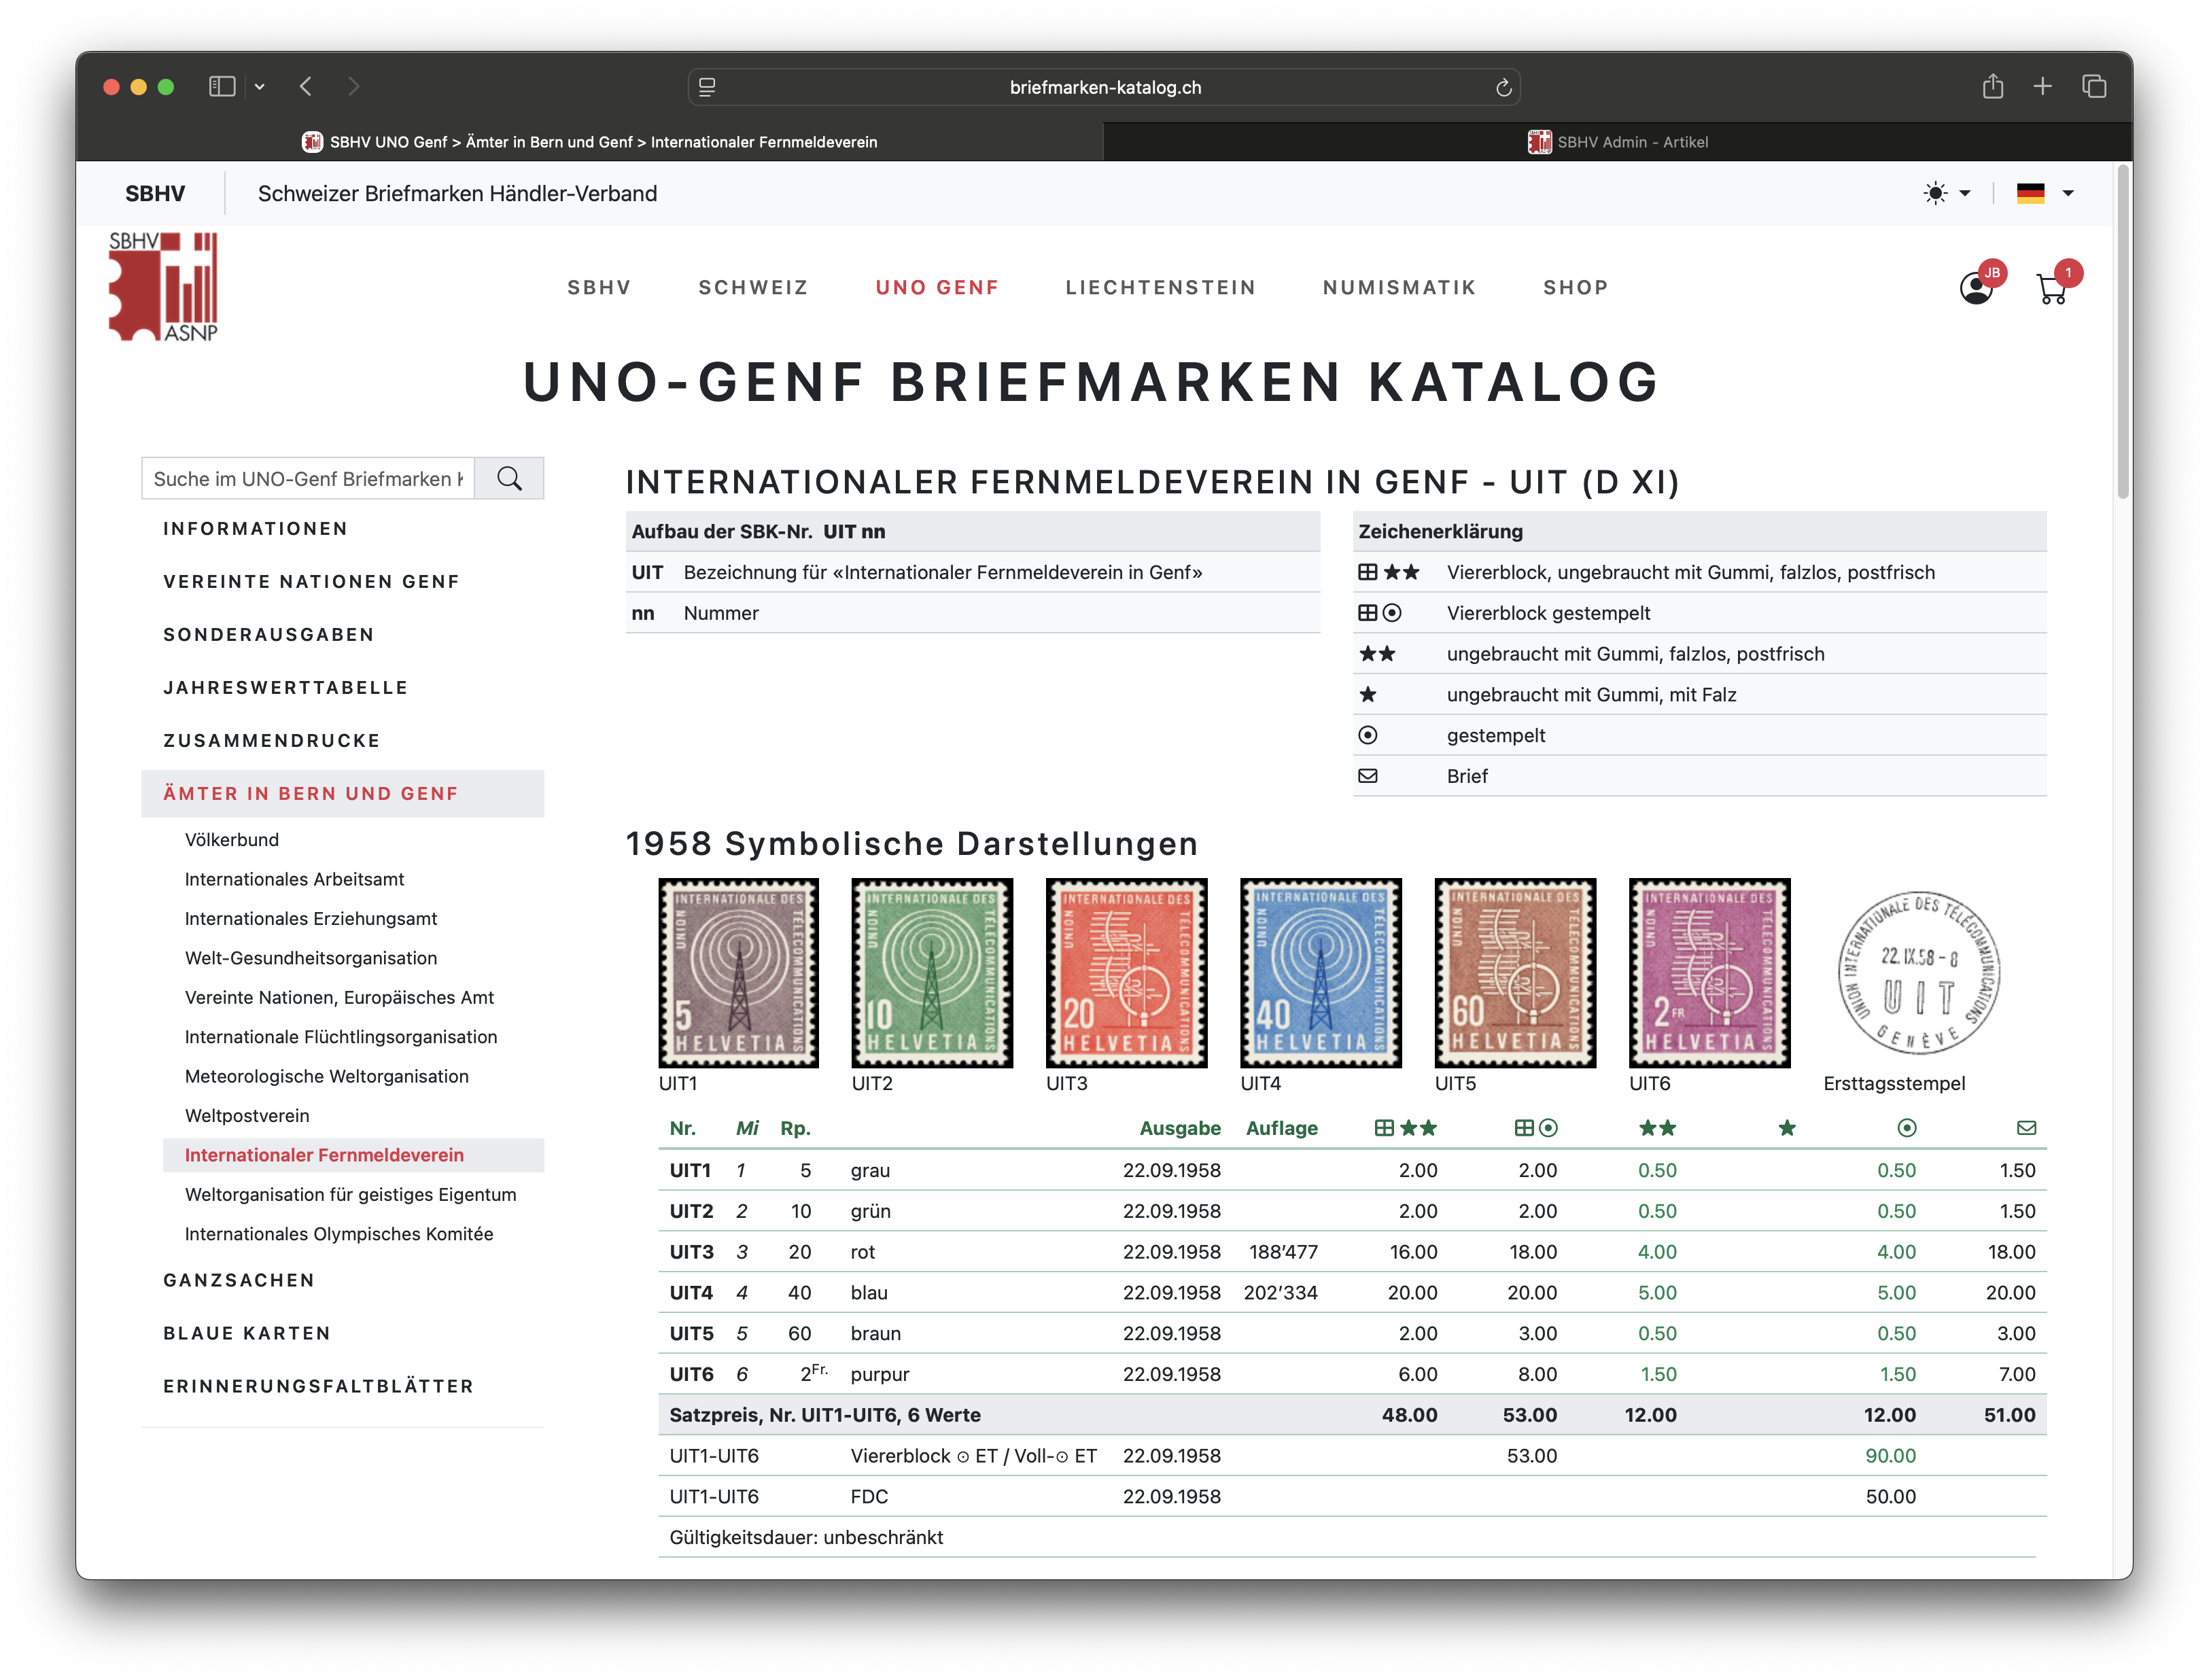Viewport: 2209px width, 1680px height.
Task: Click the SBHV brand link in header
Action: [x=155, y=194]
